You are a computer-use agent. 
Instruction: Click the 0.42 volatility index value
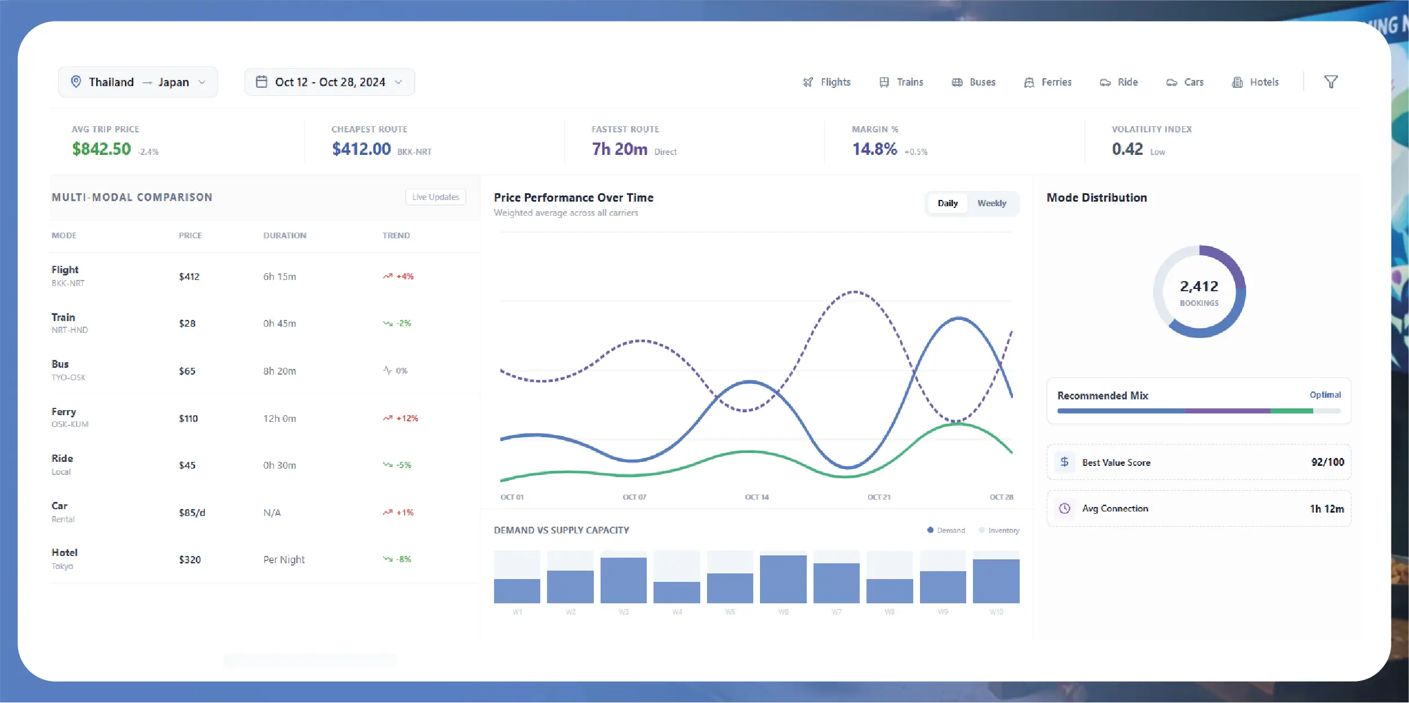click(1127, 149)
